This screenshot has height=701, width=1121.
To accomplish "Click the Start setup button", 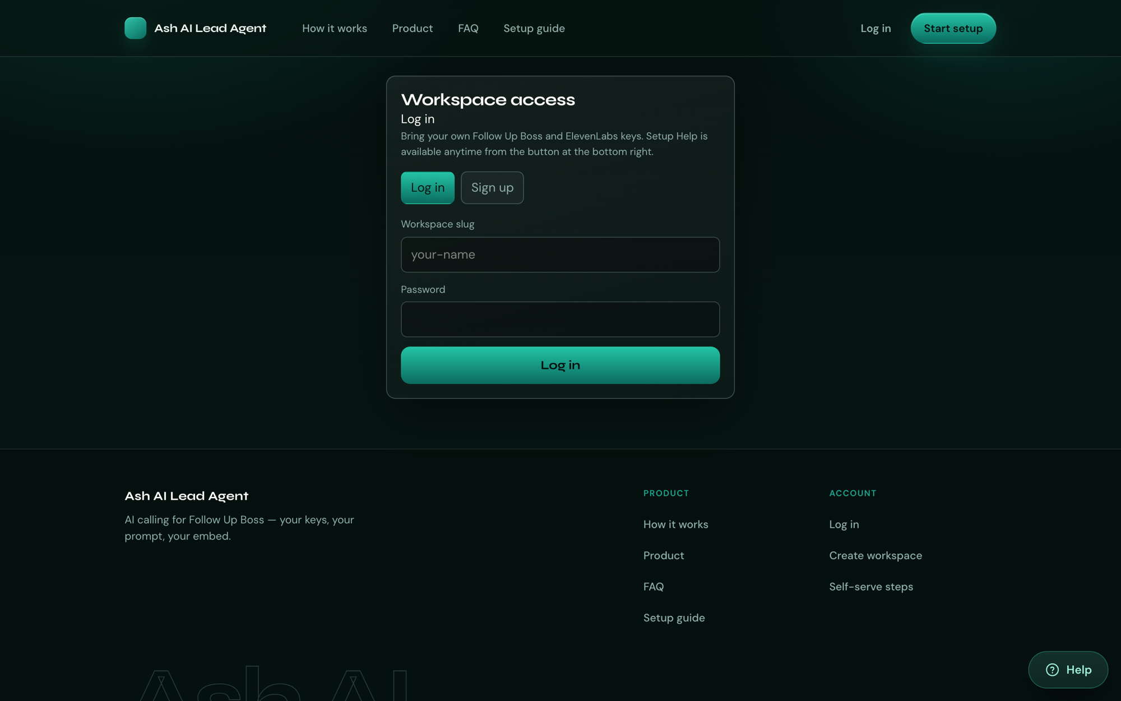I will tap(953, 28).
